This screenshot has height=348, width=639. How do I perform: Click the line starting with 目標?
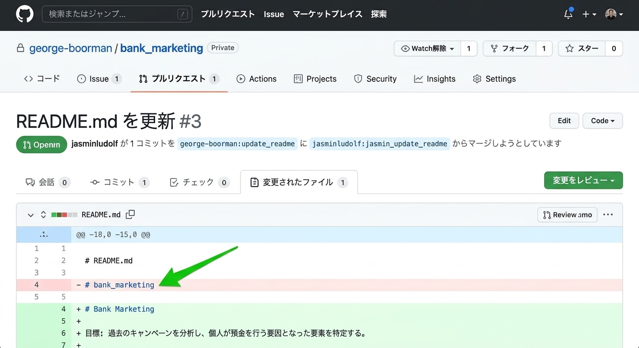point(319,333)
